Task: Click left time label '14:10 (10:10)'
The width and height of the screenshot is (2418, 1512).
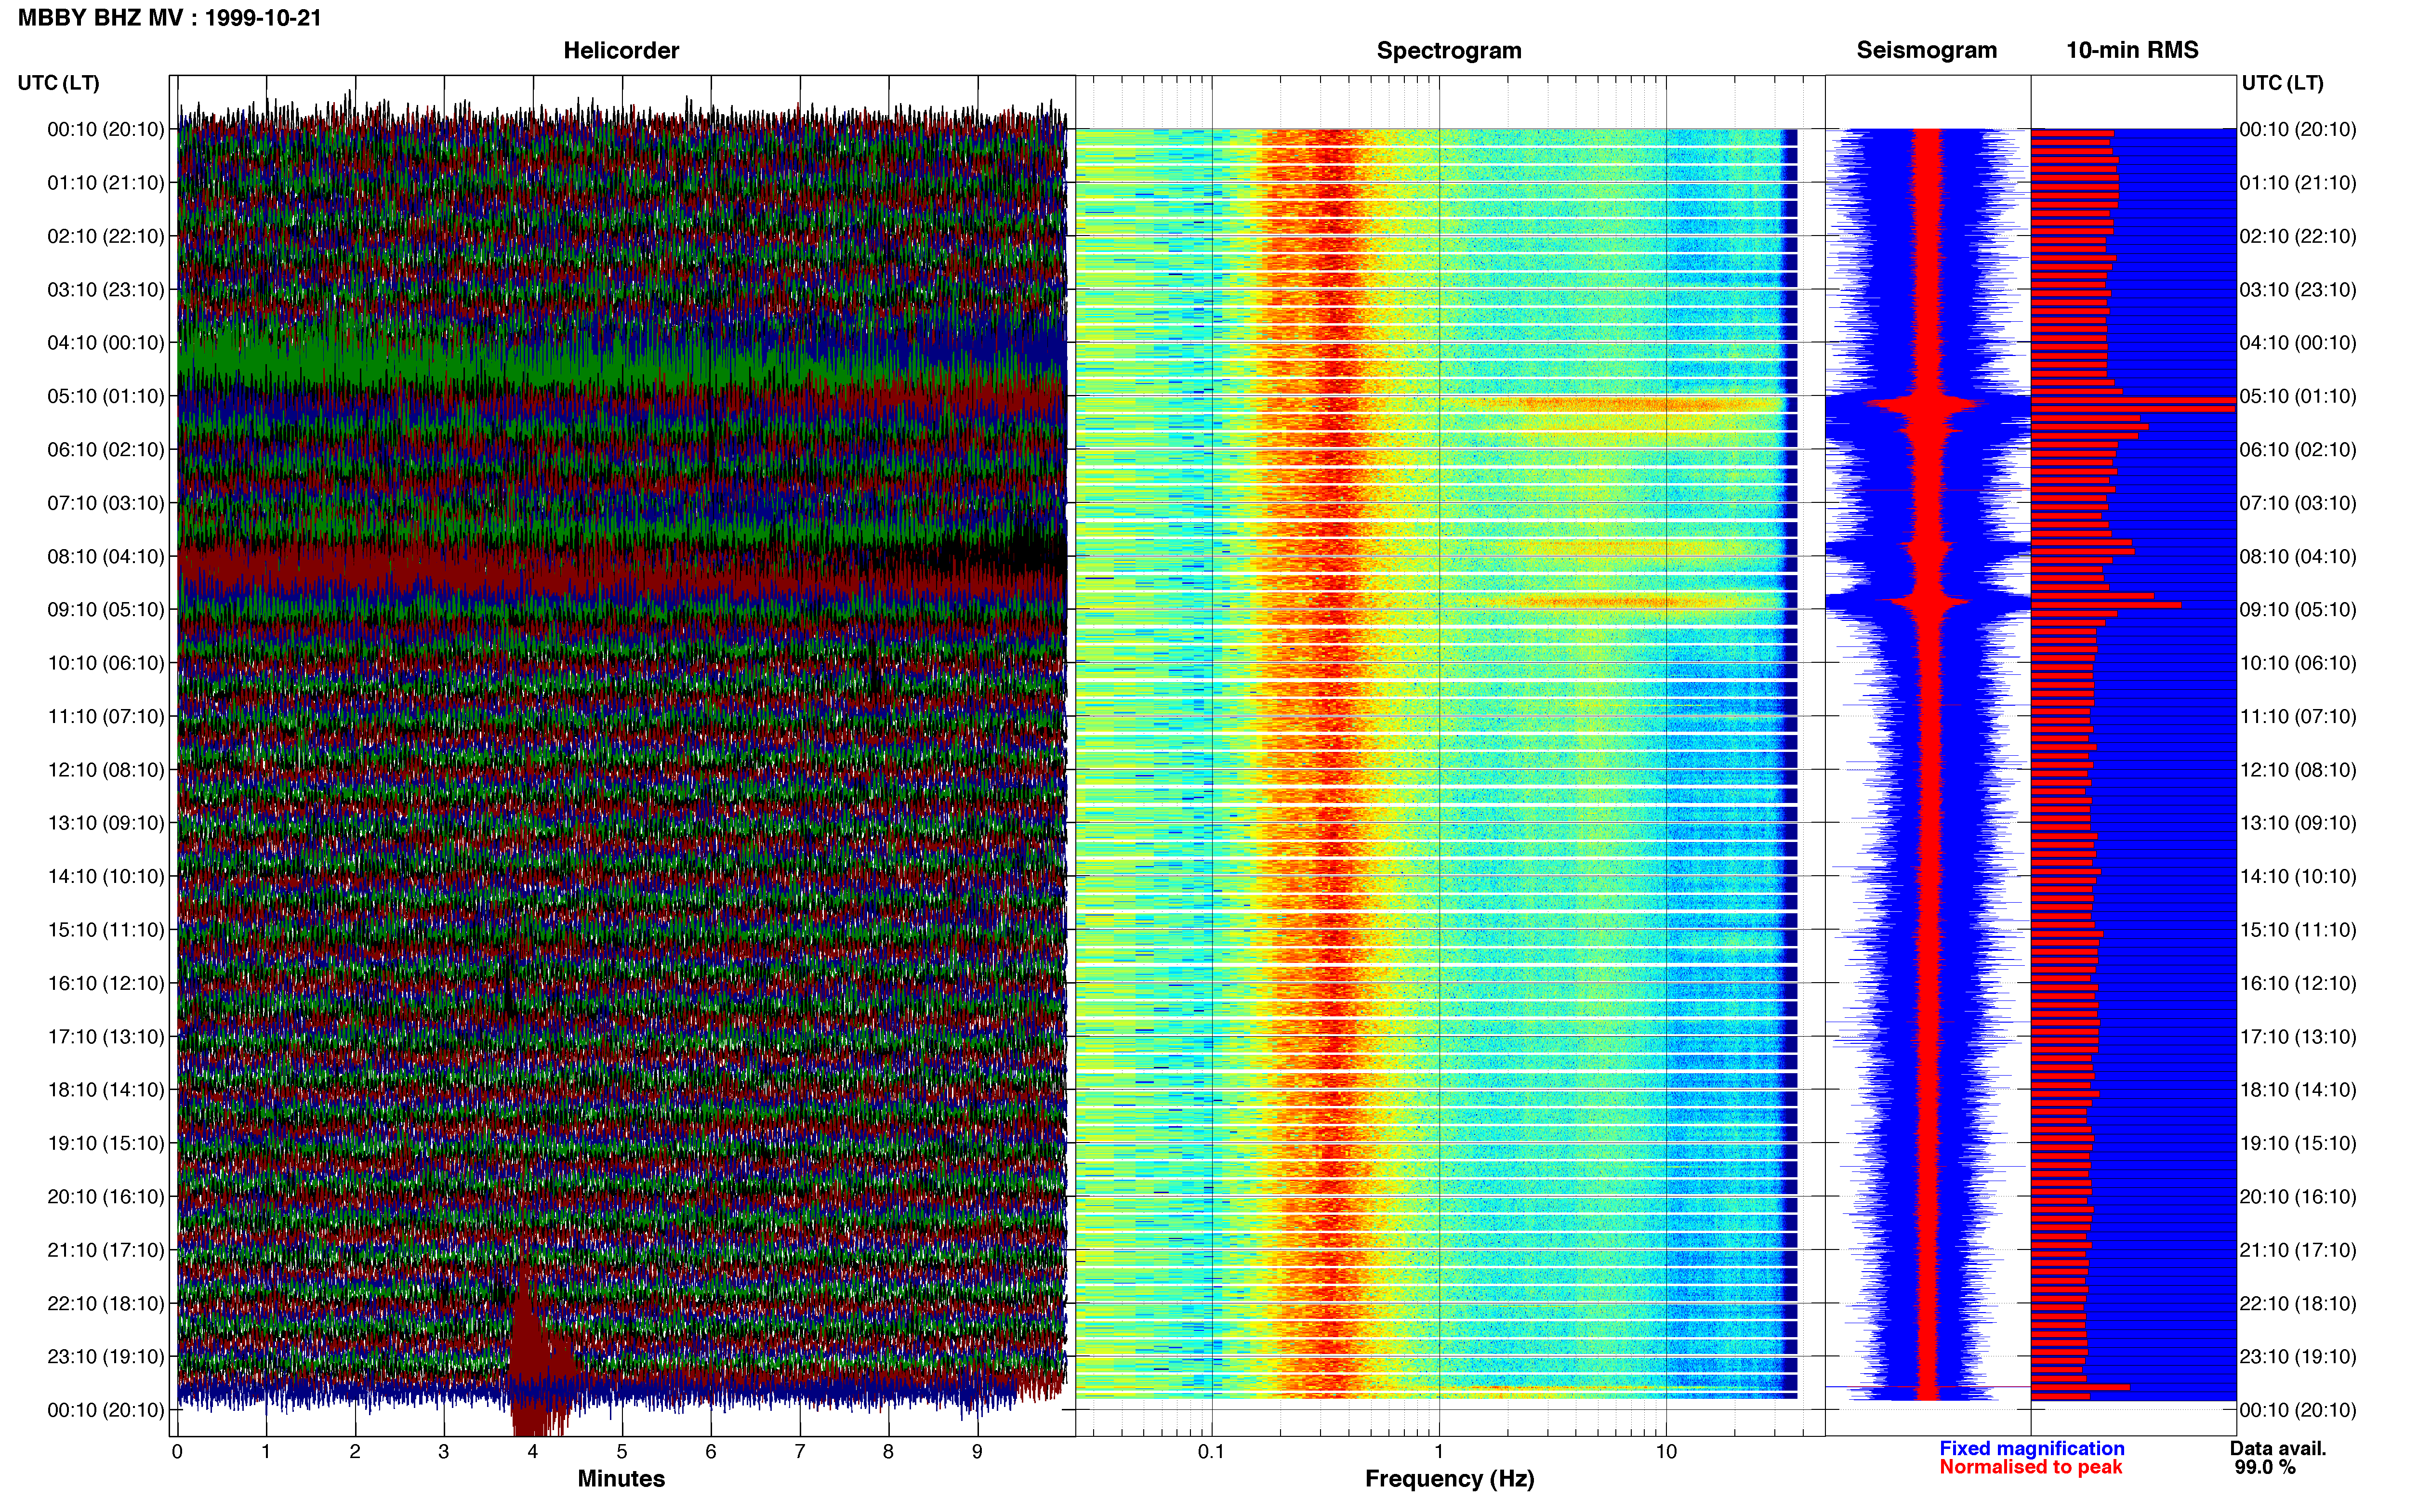Action: tap(106, 877)
